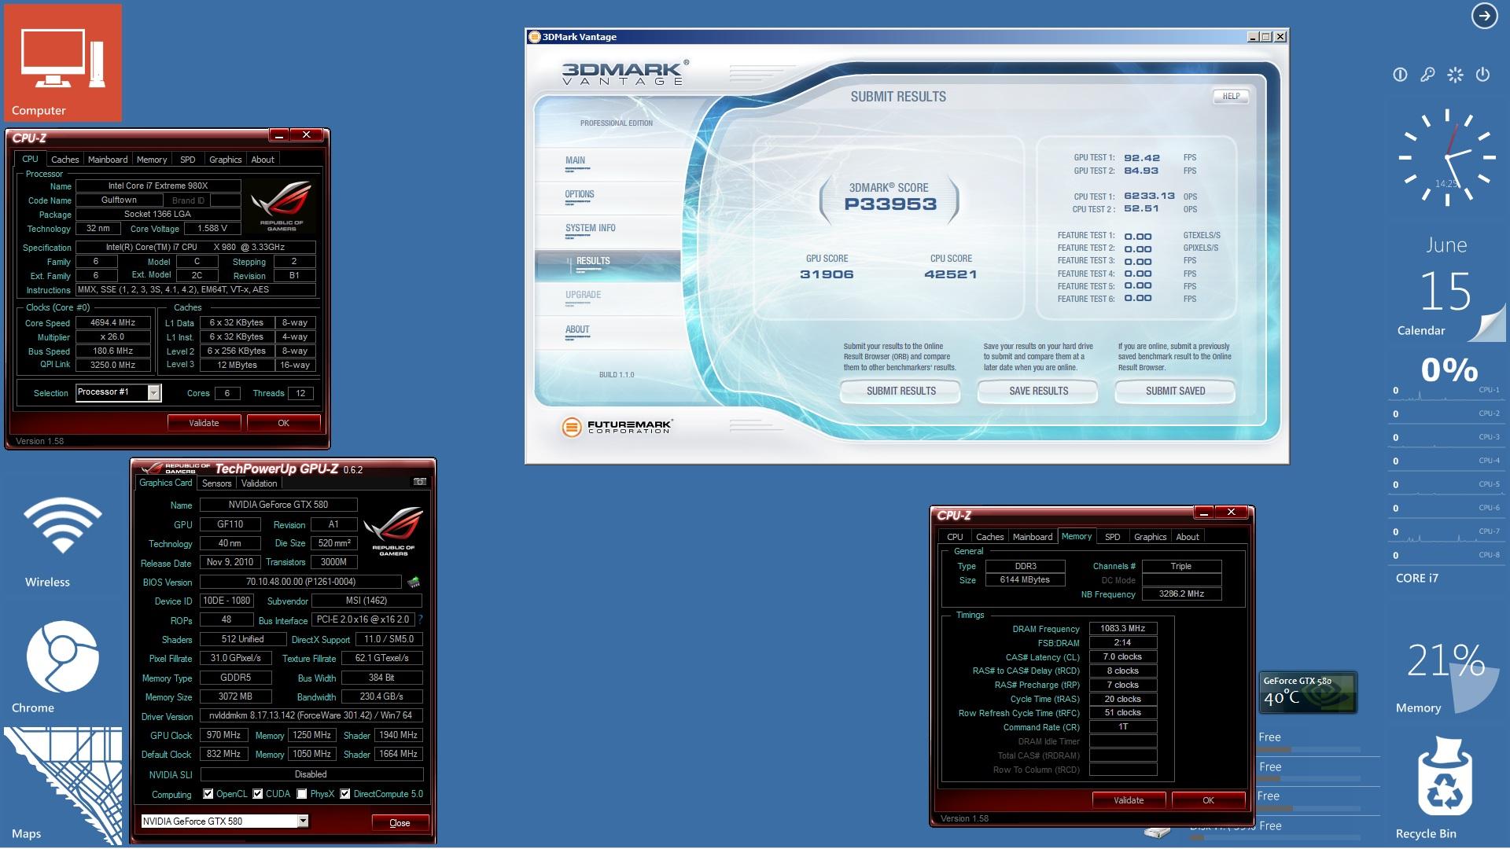Select SYSTEM INFO in 3DMark menu
Image resolution: width=1510 pixels, height=849 pixels.
pos(590,228)
